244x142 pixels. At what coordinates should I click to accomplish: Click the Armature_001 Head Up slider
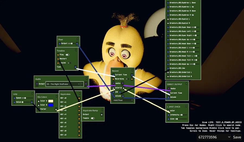click(x=194, y=64)
